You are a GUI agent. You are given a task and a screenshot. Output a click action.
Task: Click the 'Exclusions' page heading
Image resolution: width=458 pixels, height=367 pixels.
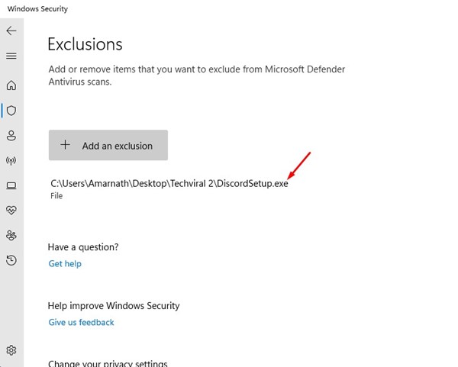coord(85,44)
